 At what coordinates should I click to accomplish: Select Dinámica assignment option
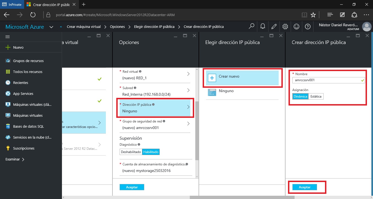pos(300,96)
